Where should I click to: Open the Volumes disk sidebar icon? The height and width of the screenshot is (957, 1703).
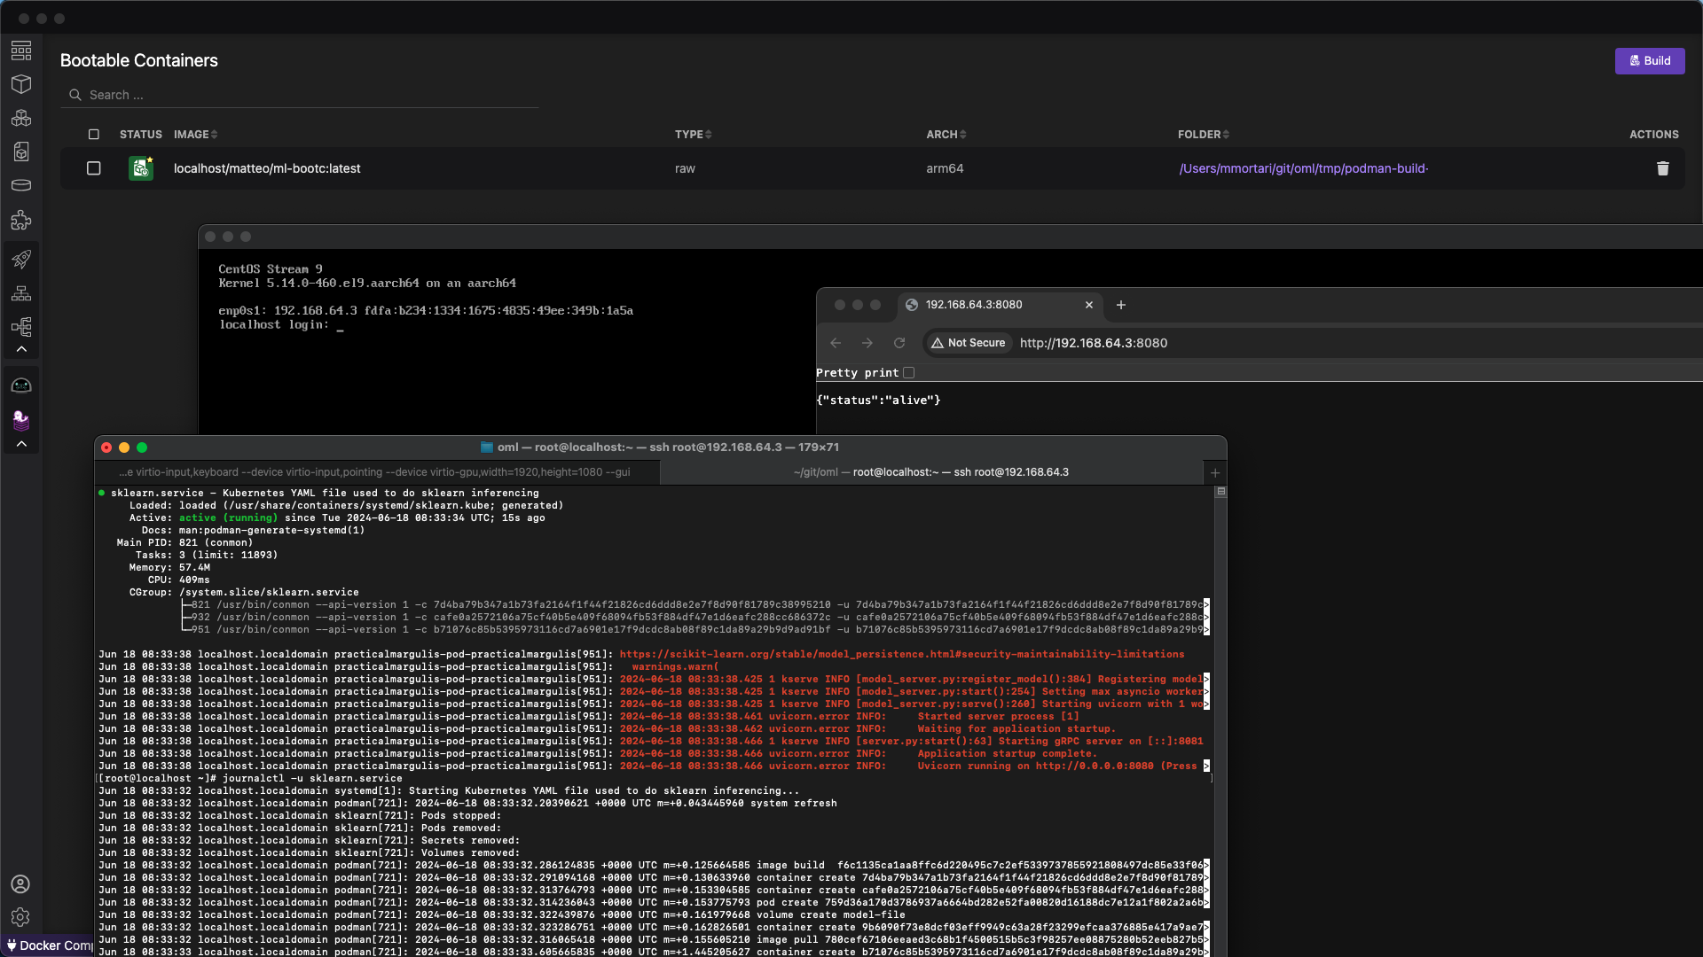pos(21,185)
